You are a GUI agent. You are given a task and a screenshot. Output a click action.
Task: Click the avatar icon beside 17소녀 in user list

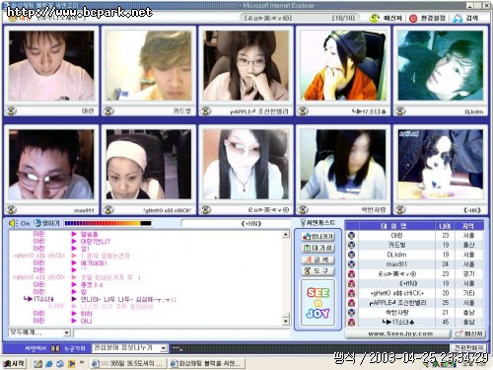coord(352,322)
